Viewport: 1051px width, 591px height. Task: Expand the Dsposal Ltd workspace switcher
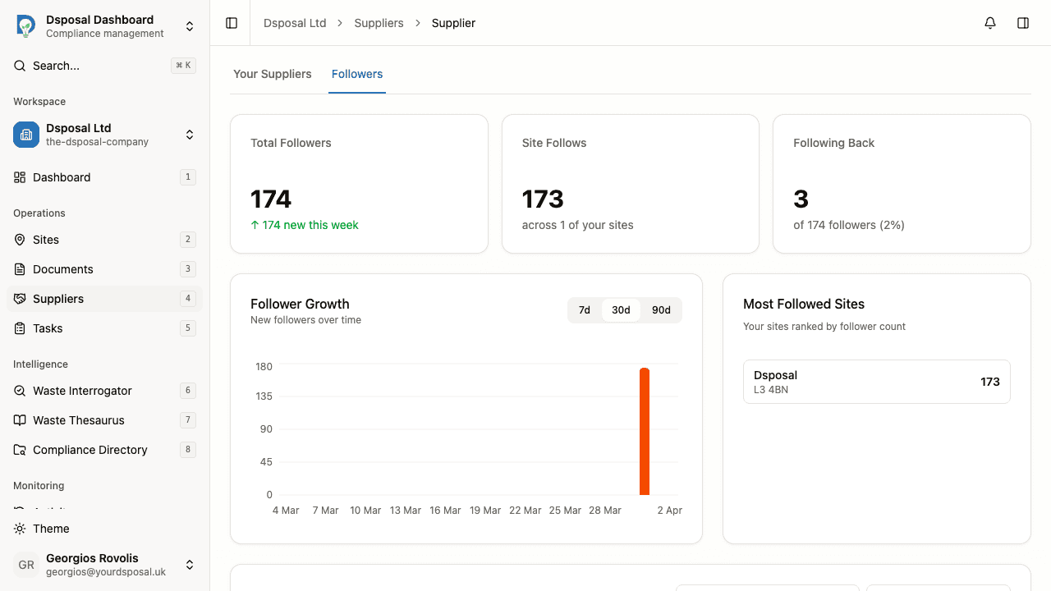click(189, 134)
